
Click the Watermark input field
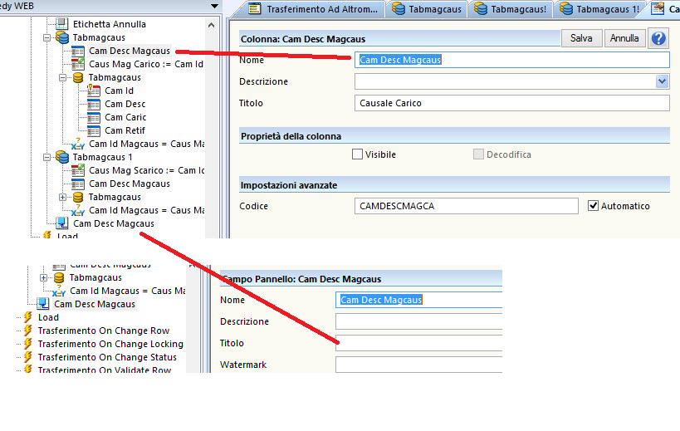pyautogui.click(x=419, y=365)
